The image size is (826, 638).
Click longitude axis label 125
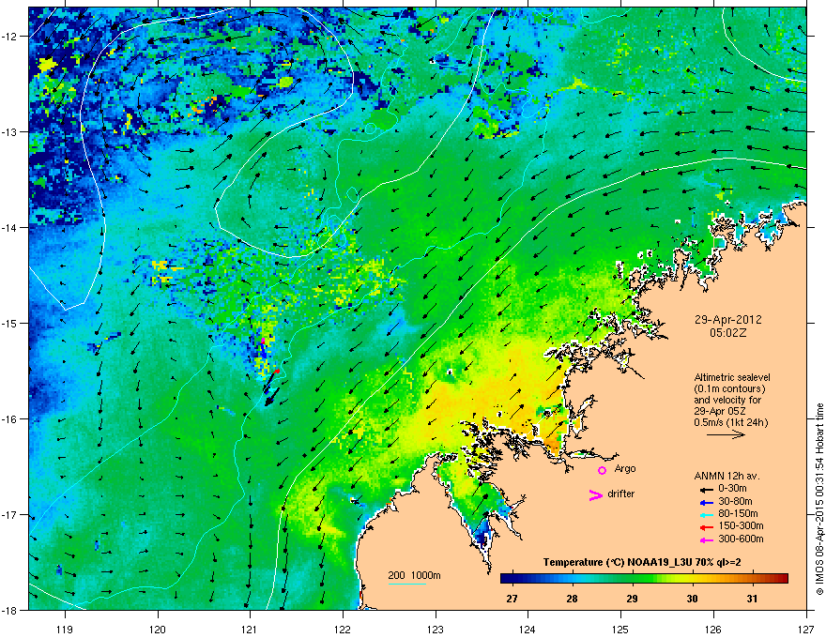point(620,629)
